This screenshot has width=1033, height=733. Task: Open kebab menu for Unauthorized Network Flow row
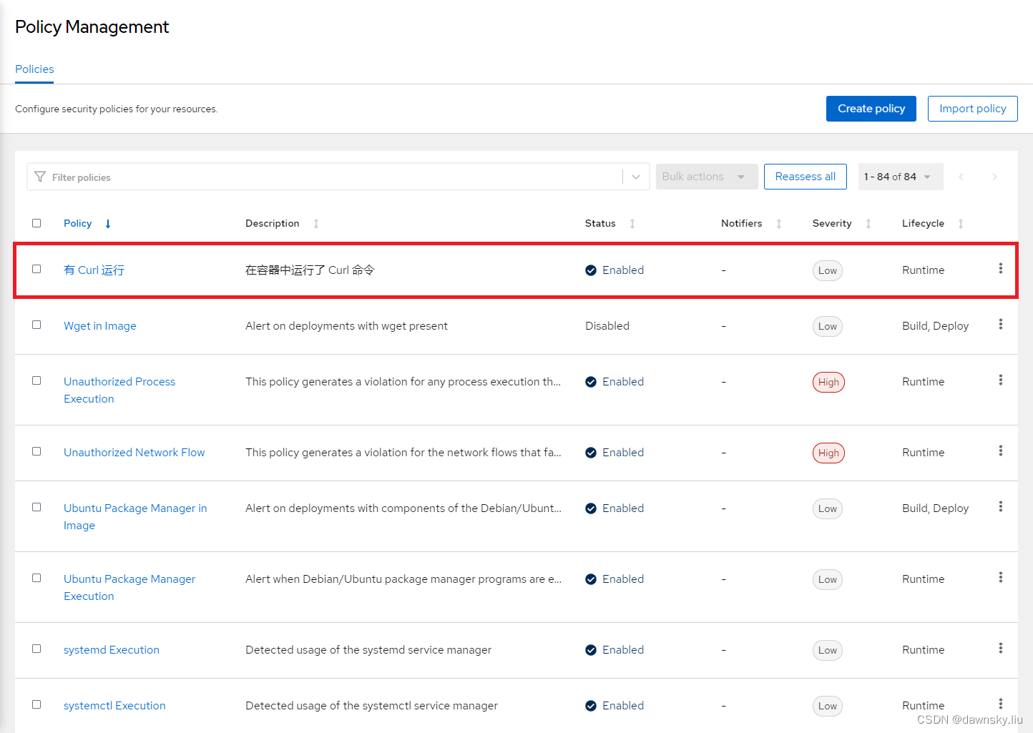tap(1000, 451)
